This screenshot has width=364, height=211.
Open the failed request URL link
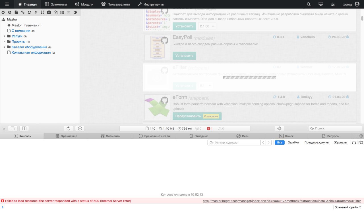(x=282, y=201)
